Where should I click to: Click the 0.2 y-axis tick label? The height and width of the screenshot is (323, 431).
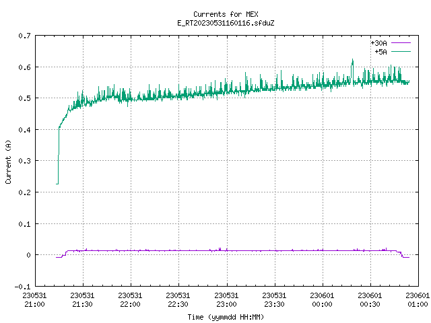click(24, 192)
